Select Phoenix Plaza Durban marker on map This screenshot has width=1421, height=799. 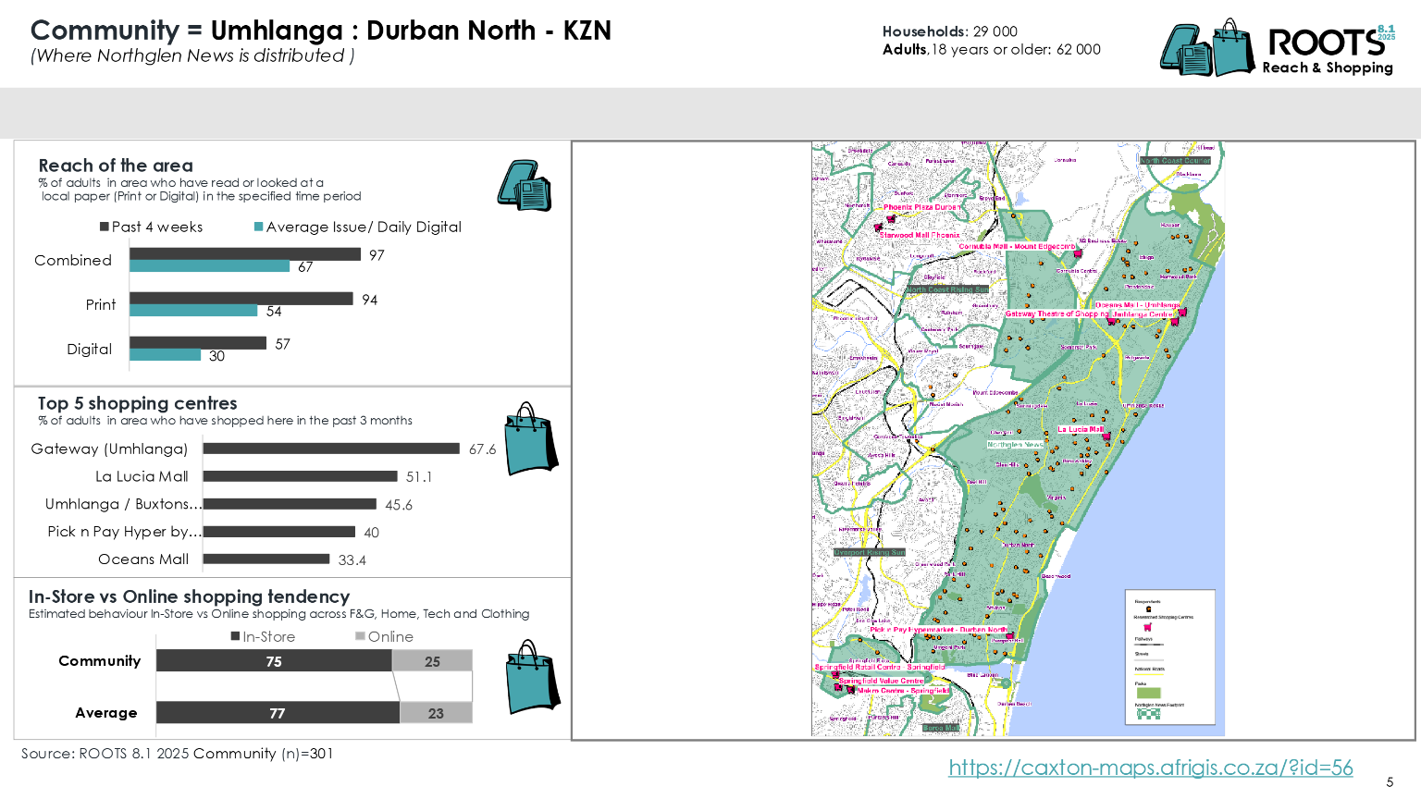pyautogui.click(x=891, y=218)
